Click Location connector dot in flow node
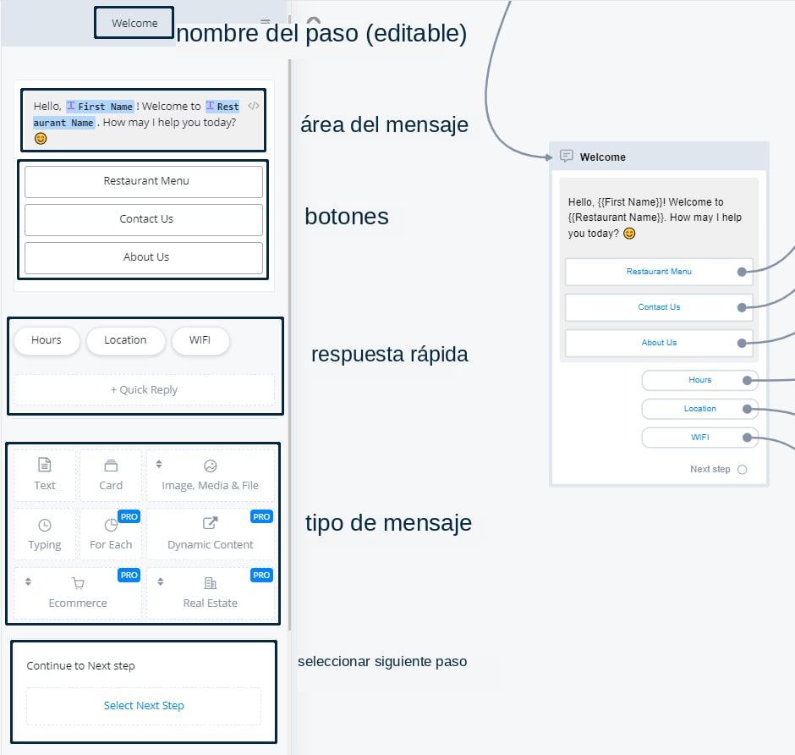The height and width of the screenshot is (755, 795). pos(747,409)
